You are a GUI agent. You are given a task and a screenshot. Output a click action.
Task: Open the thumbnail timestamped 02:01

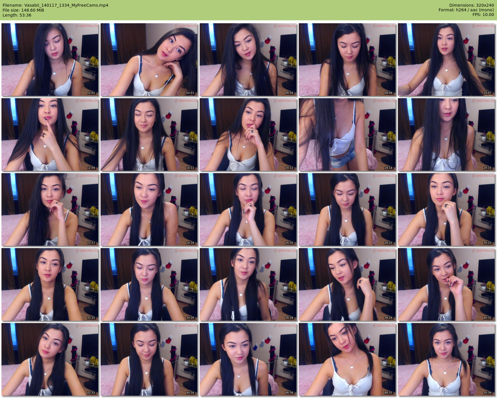click(50, 60)
